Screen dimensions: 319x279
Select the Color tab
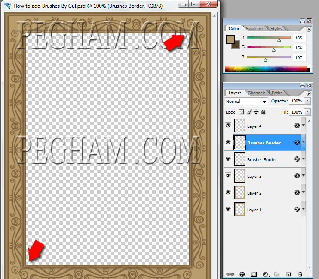[234, 29]
